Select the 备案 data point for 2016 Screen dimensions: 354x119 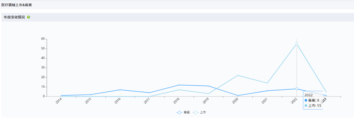tap(120, 90)
